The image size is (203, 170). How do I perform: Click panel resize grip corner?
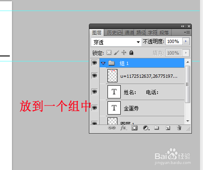tap(189, 129)
